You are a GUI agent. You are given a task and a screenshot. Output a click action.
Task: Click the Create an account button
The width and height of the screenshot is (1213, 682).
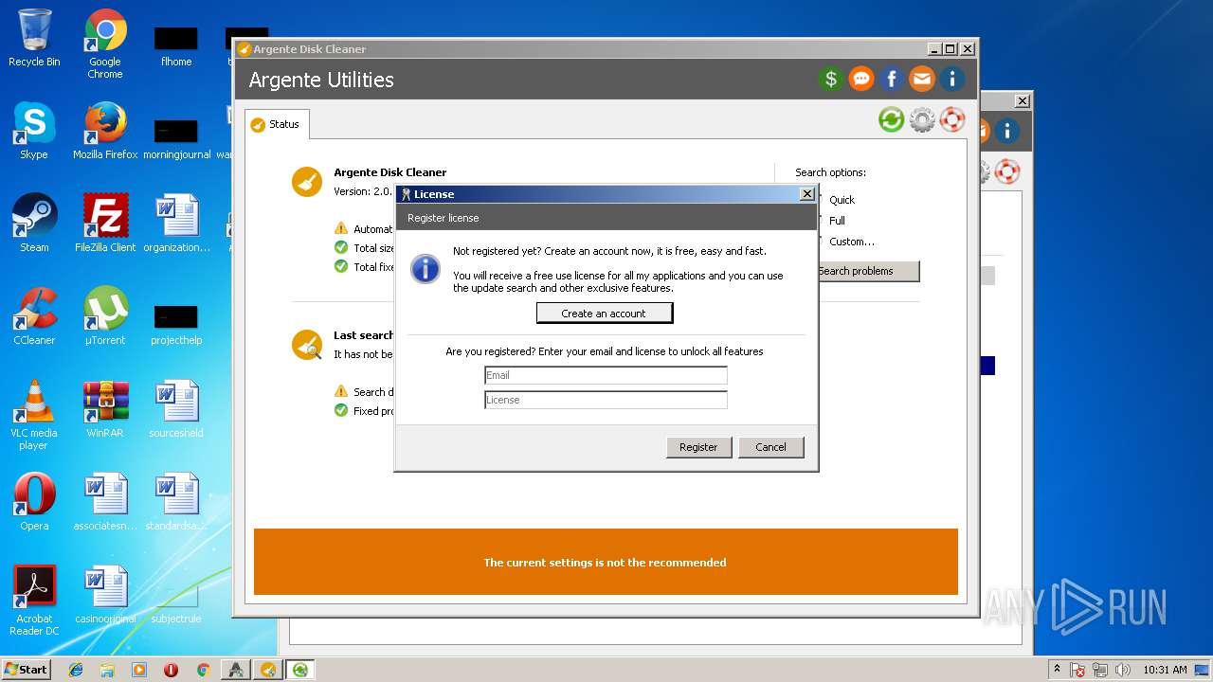pos(604,314)
